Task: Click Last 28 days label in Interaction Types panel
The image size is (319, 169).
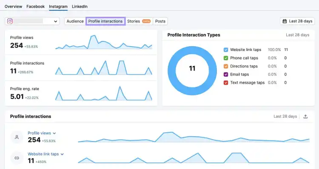Action: click(x=297, y=35)
